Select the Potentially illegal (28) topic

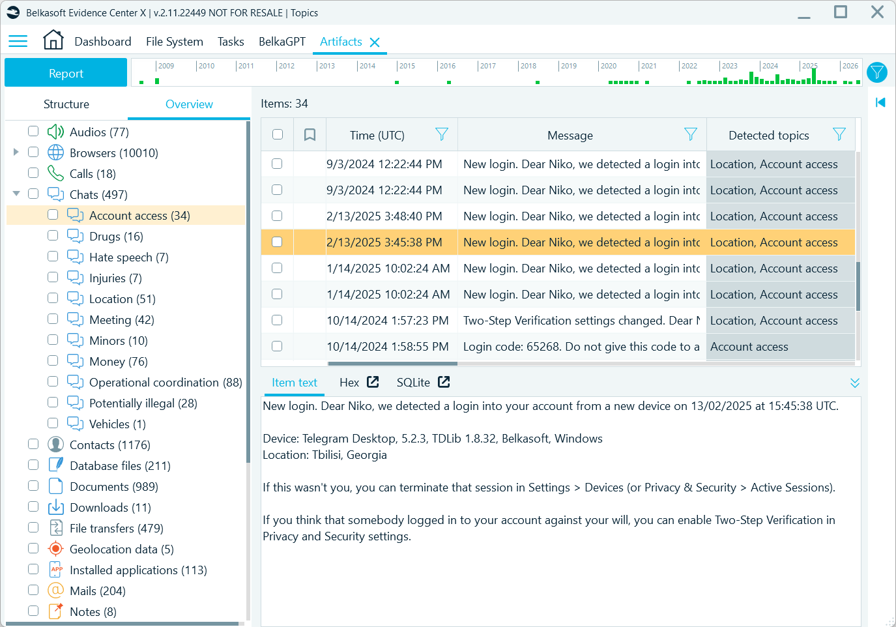[143, 403]
